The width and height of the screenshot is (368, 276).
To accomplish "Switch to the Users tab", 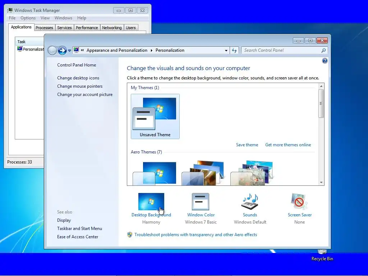I will click(x=131, y=28).
